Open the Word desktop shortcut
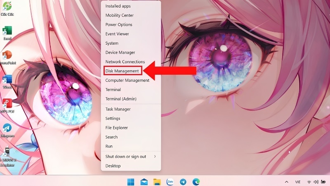This screenshot has height=186, width=330. click(x=7, y=82)
